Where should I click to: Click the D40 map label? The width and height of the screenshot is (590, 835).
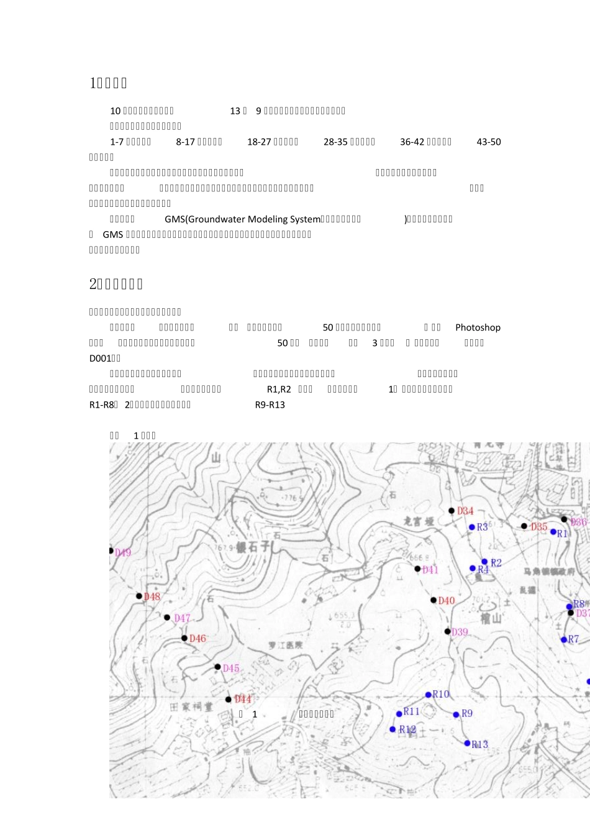447,601
